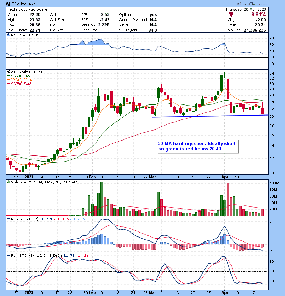Click the C3.ai Inc. company name
The height and width of the screenshot is (296, 285).
click(x=20, y=4)
